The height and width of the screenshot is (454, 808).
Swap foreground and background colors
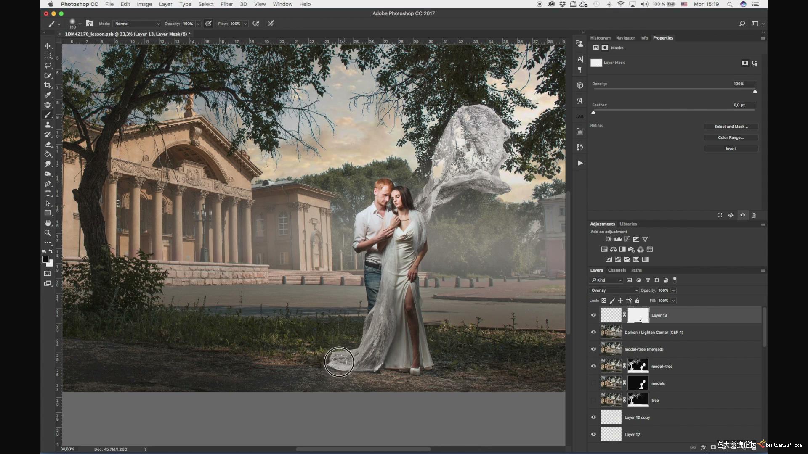(51, 251)
